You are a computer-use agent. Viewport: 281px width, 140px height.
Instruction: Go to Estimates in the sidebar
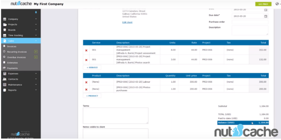click(x=12, y=62)
